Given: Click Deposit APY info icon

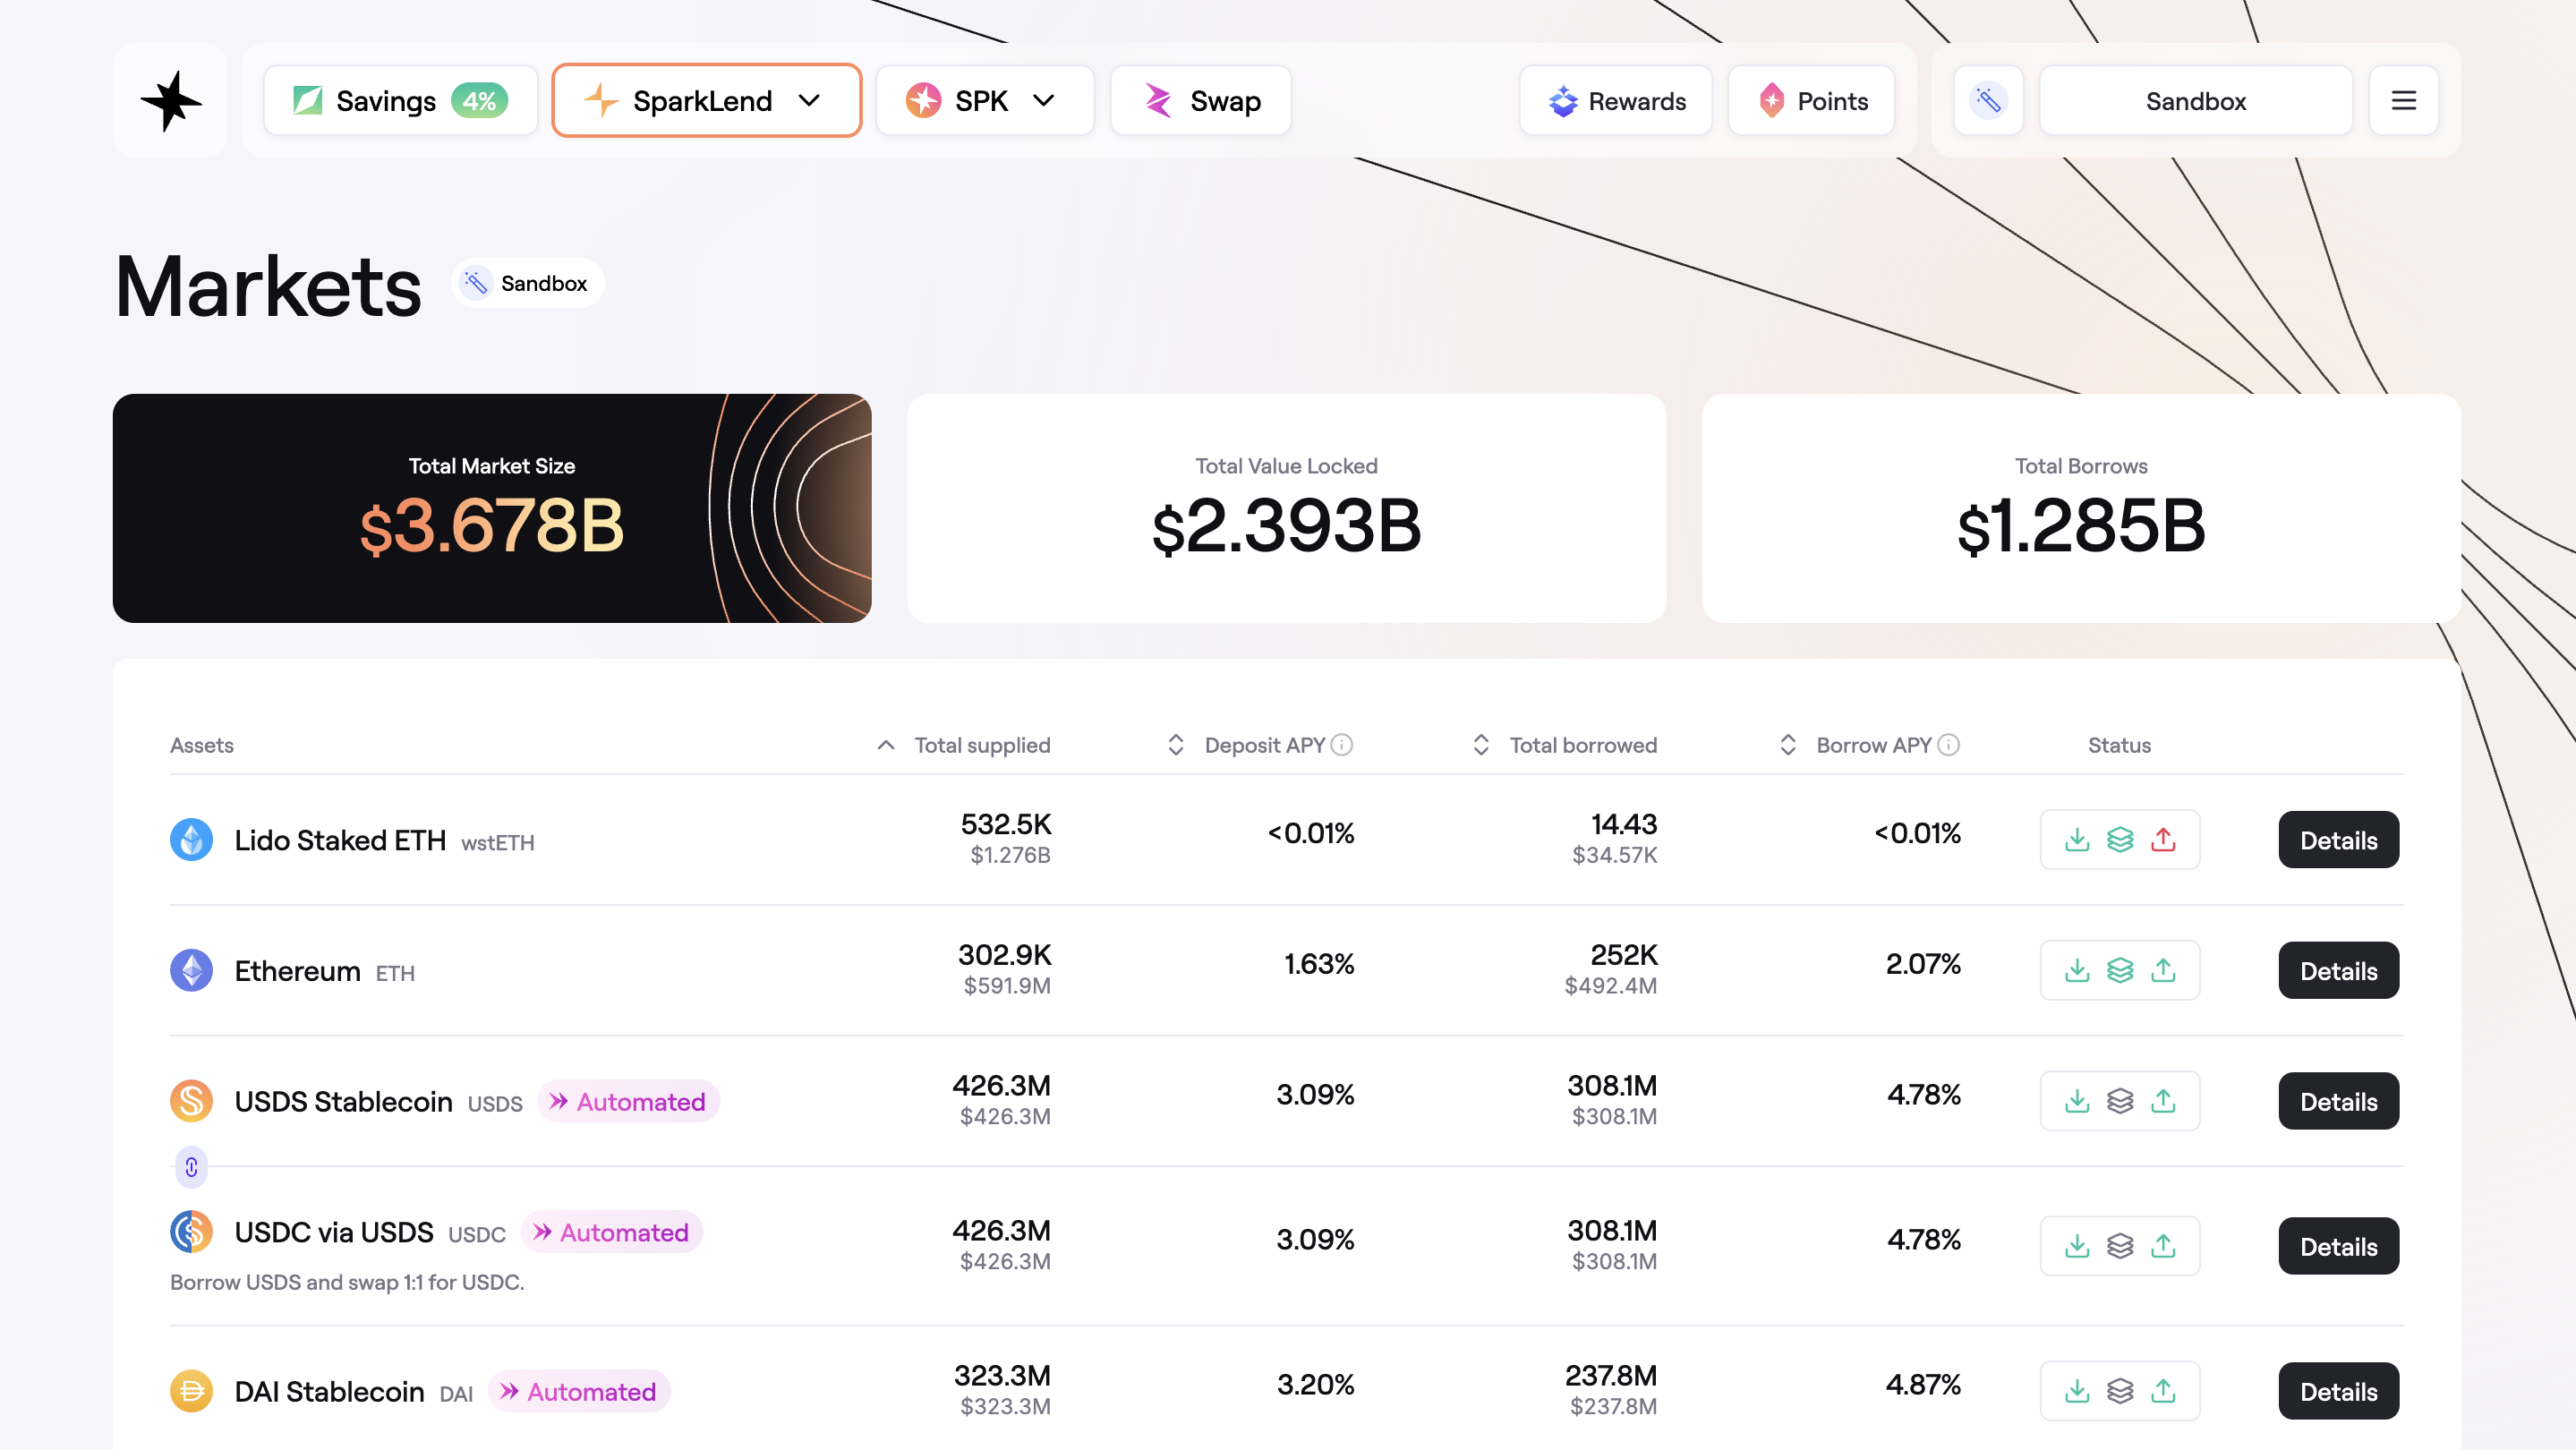Looking at the screenshot, I should tap(1342, 745).
